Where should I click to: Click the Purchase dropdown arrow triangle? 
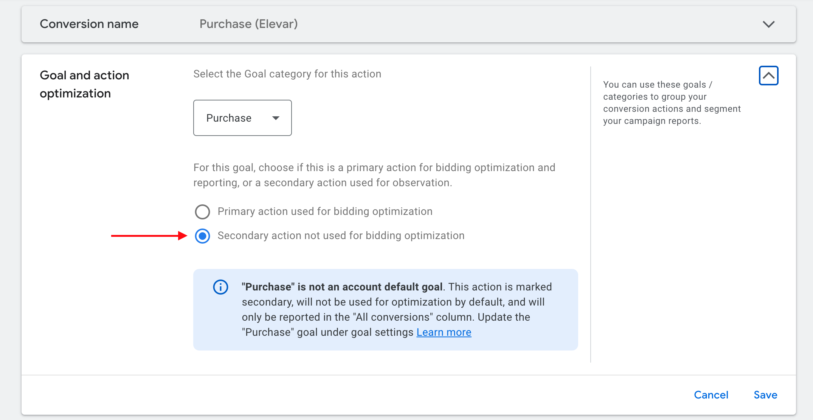click(x=276, y=118)
